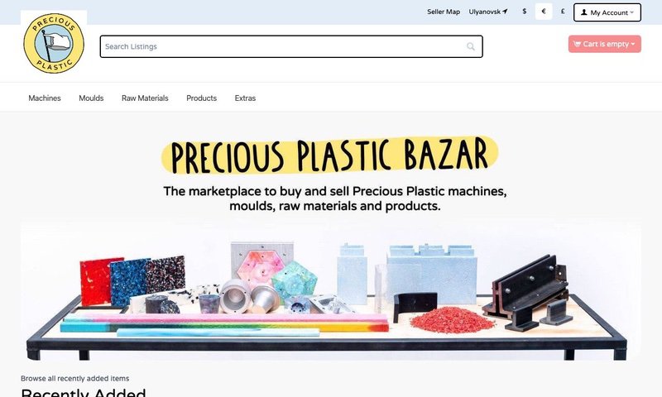Viewport: 662px width, 397px height.
Task: Open the Seller Map link
Action: 444,12
